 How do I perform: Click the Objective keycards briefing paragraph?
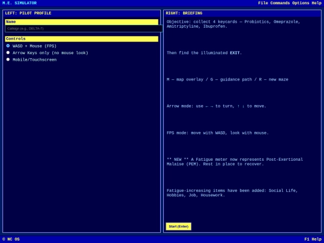(x=233, y=24)
